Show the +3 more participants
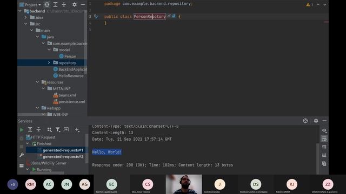The width and height of the screenshot is (346, 194). point(12,184)
